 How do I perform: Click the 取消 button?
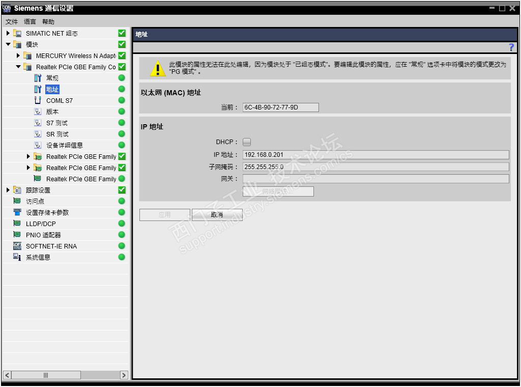coord(217,215)
